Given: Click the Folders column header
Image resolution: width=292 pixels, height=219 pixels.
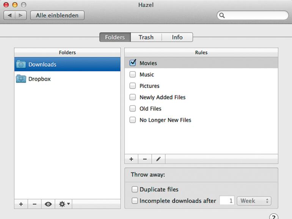Looking at the screenshot, I should click(x=68, y=52).
